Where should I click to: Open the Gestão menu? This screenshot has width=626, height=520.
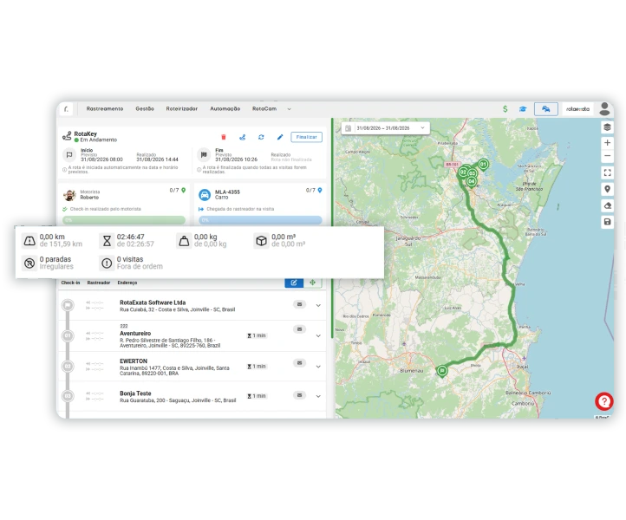[145, 108]
